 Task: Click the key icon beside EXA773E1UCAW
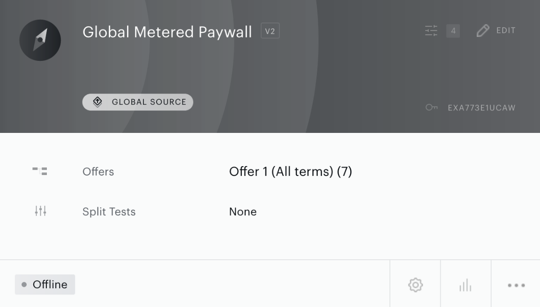tap(432, 108)
